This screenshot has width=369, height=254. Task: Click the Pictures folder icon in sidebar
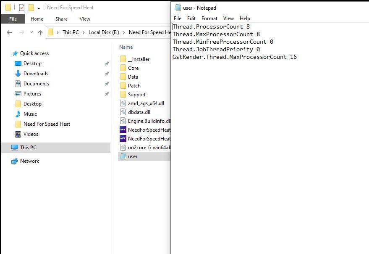18,94
